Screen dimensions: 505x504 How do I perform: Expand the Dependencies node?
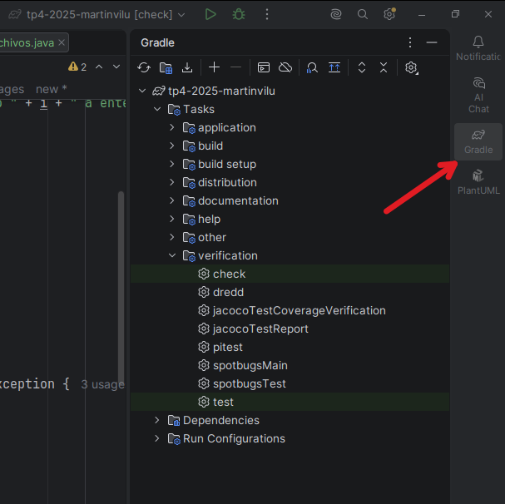[x=157, y=420]
